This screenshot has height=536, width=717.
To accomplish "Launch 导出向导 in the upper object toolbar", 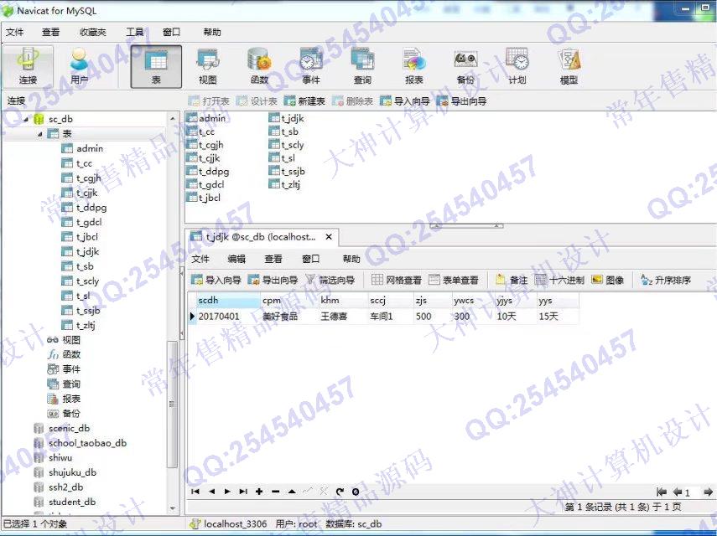I will tap(462, 100).
